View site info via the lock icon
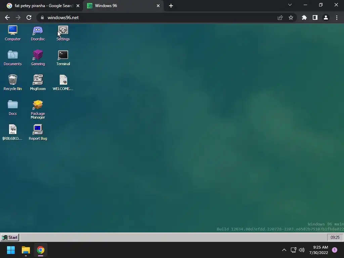The image size is (344, 258). pyautogui.click(x=42, y=17)
